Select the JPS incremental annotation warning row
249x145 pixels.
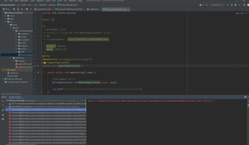coord(47,104)
